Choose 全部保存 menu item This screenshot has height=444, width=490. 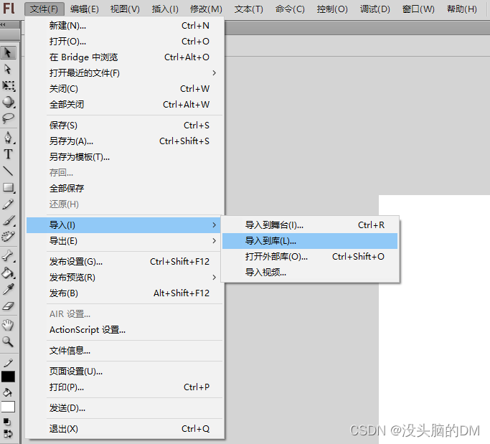click(x=125, y=189)
